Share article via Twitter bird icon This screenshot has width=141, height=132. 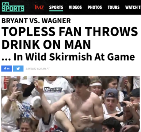pyautogui.click(x=18, y=69)
